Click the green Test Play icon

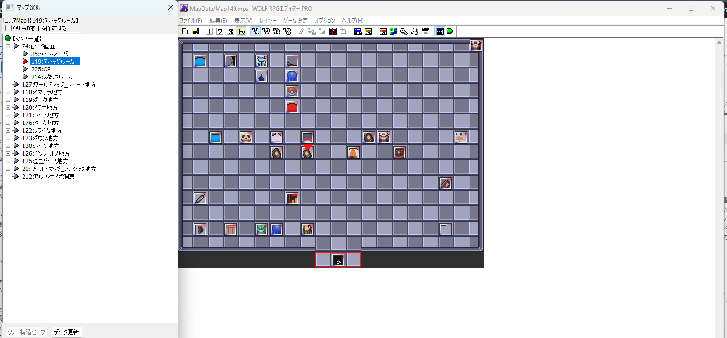tap(450, 32)
